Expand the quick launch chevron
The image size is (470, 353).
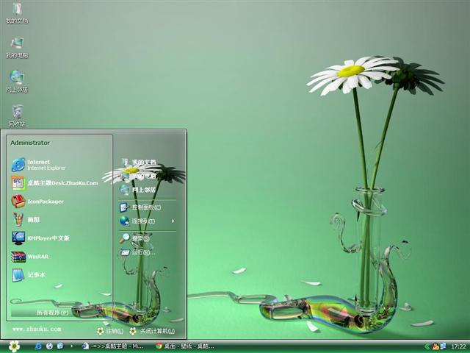71,346
